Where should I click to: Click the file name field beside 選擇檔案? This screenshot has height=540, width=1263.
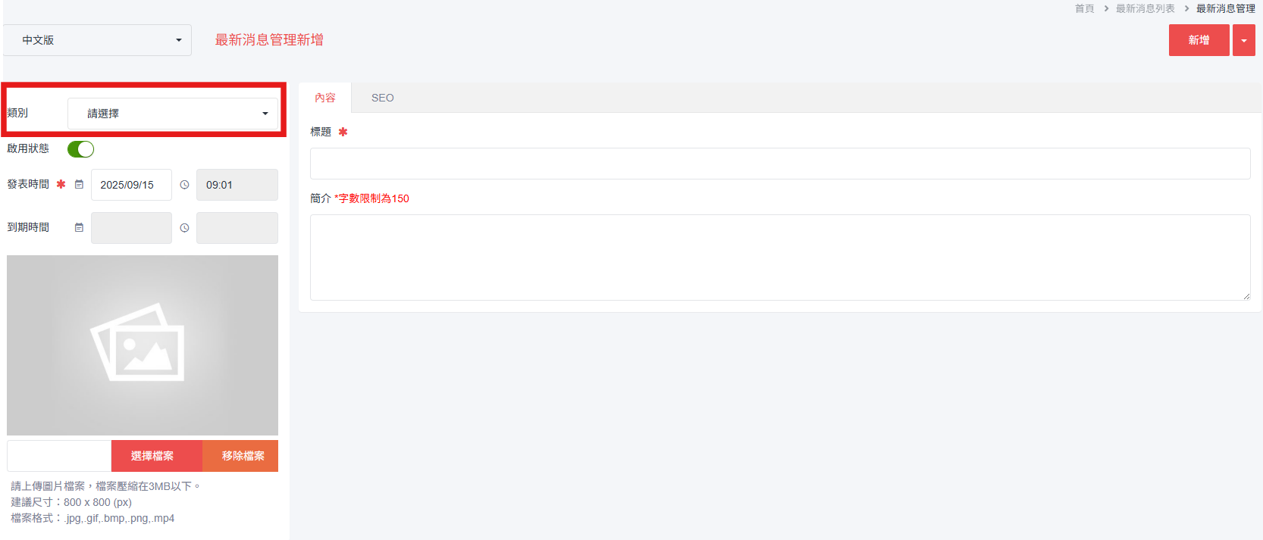(59, 456)
